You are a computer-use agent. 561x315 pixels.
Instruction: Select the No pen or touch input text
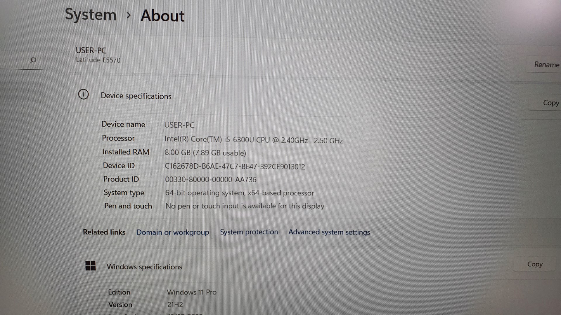pyautogui.click(x=245, y=206)
